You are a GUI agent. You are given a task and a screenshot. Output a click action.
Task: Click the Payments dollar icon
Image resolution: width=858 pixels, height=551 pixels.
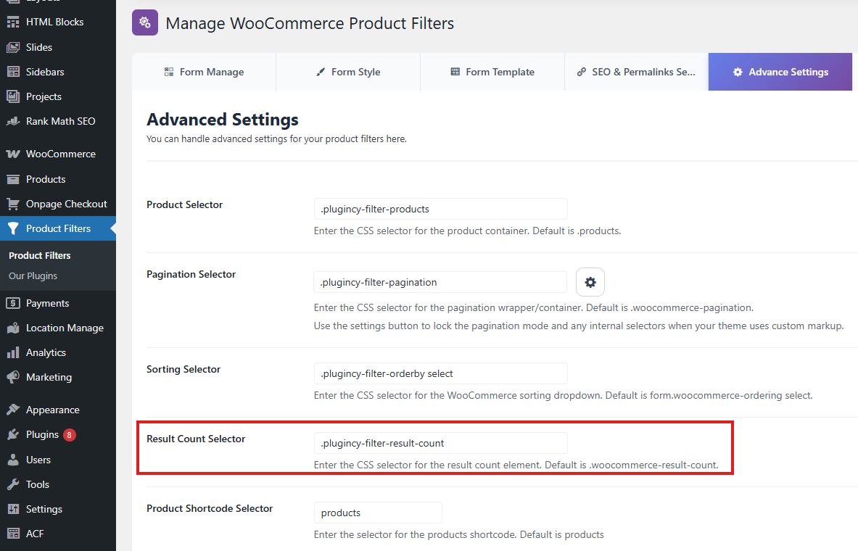pyautogui.click(x=13, y=303)
